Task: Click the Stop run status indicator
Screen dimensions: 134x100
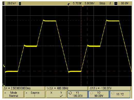Action: pos(102,3)
